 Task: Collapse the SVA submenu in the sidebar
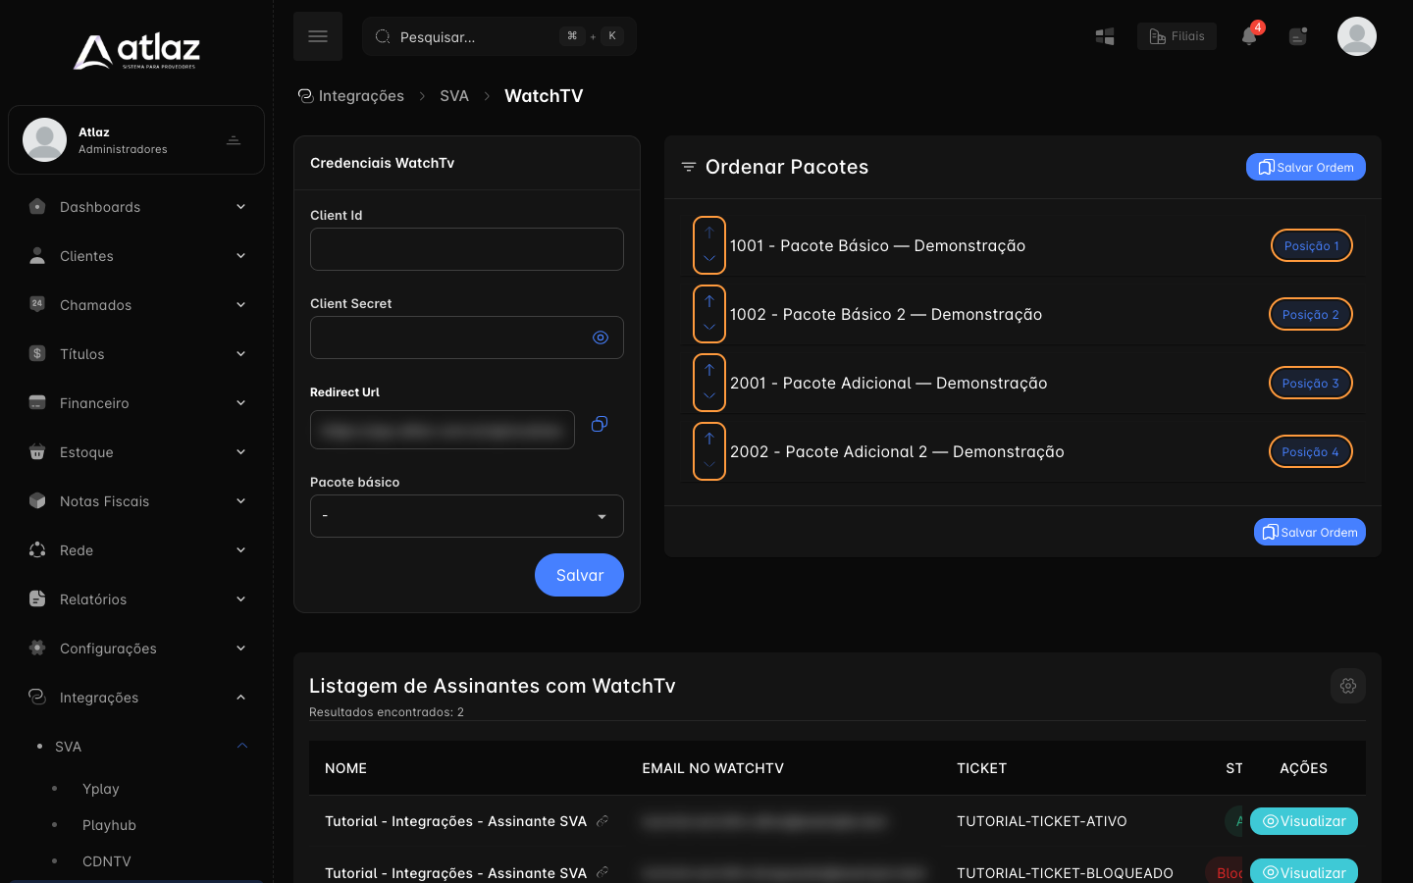point(141,747)
